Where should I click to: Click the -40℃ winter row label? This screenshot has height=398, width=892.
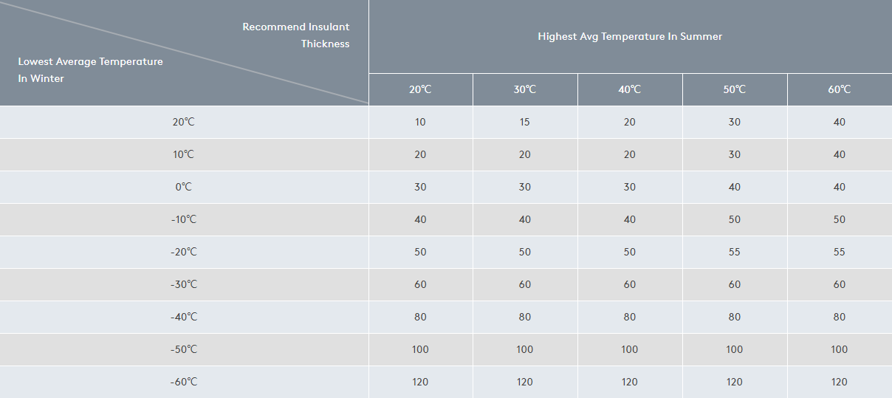pos(184,317)
